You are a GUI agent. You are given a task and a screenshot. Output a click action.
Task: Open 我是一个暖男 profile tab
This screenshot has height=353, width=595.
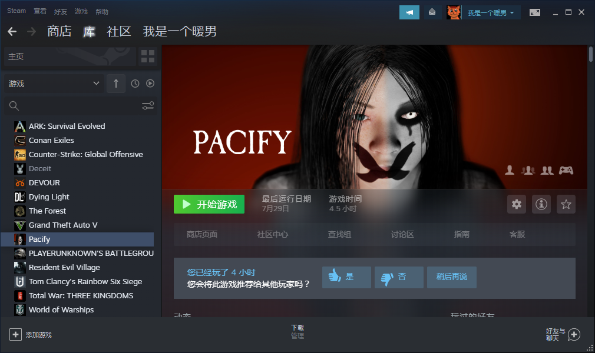click(x=180, y=31)
